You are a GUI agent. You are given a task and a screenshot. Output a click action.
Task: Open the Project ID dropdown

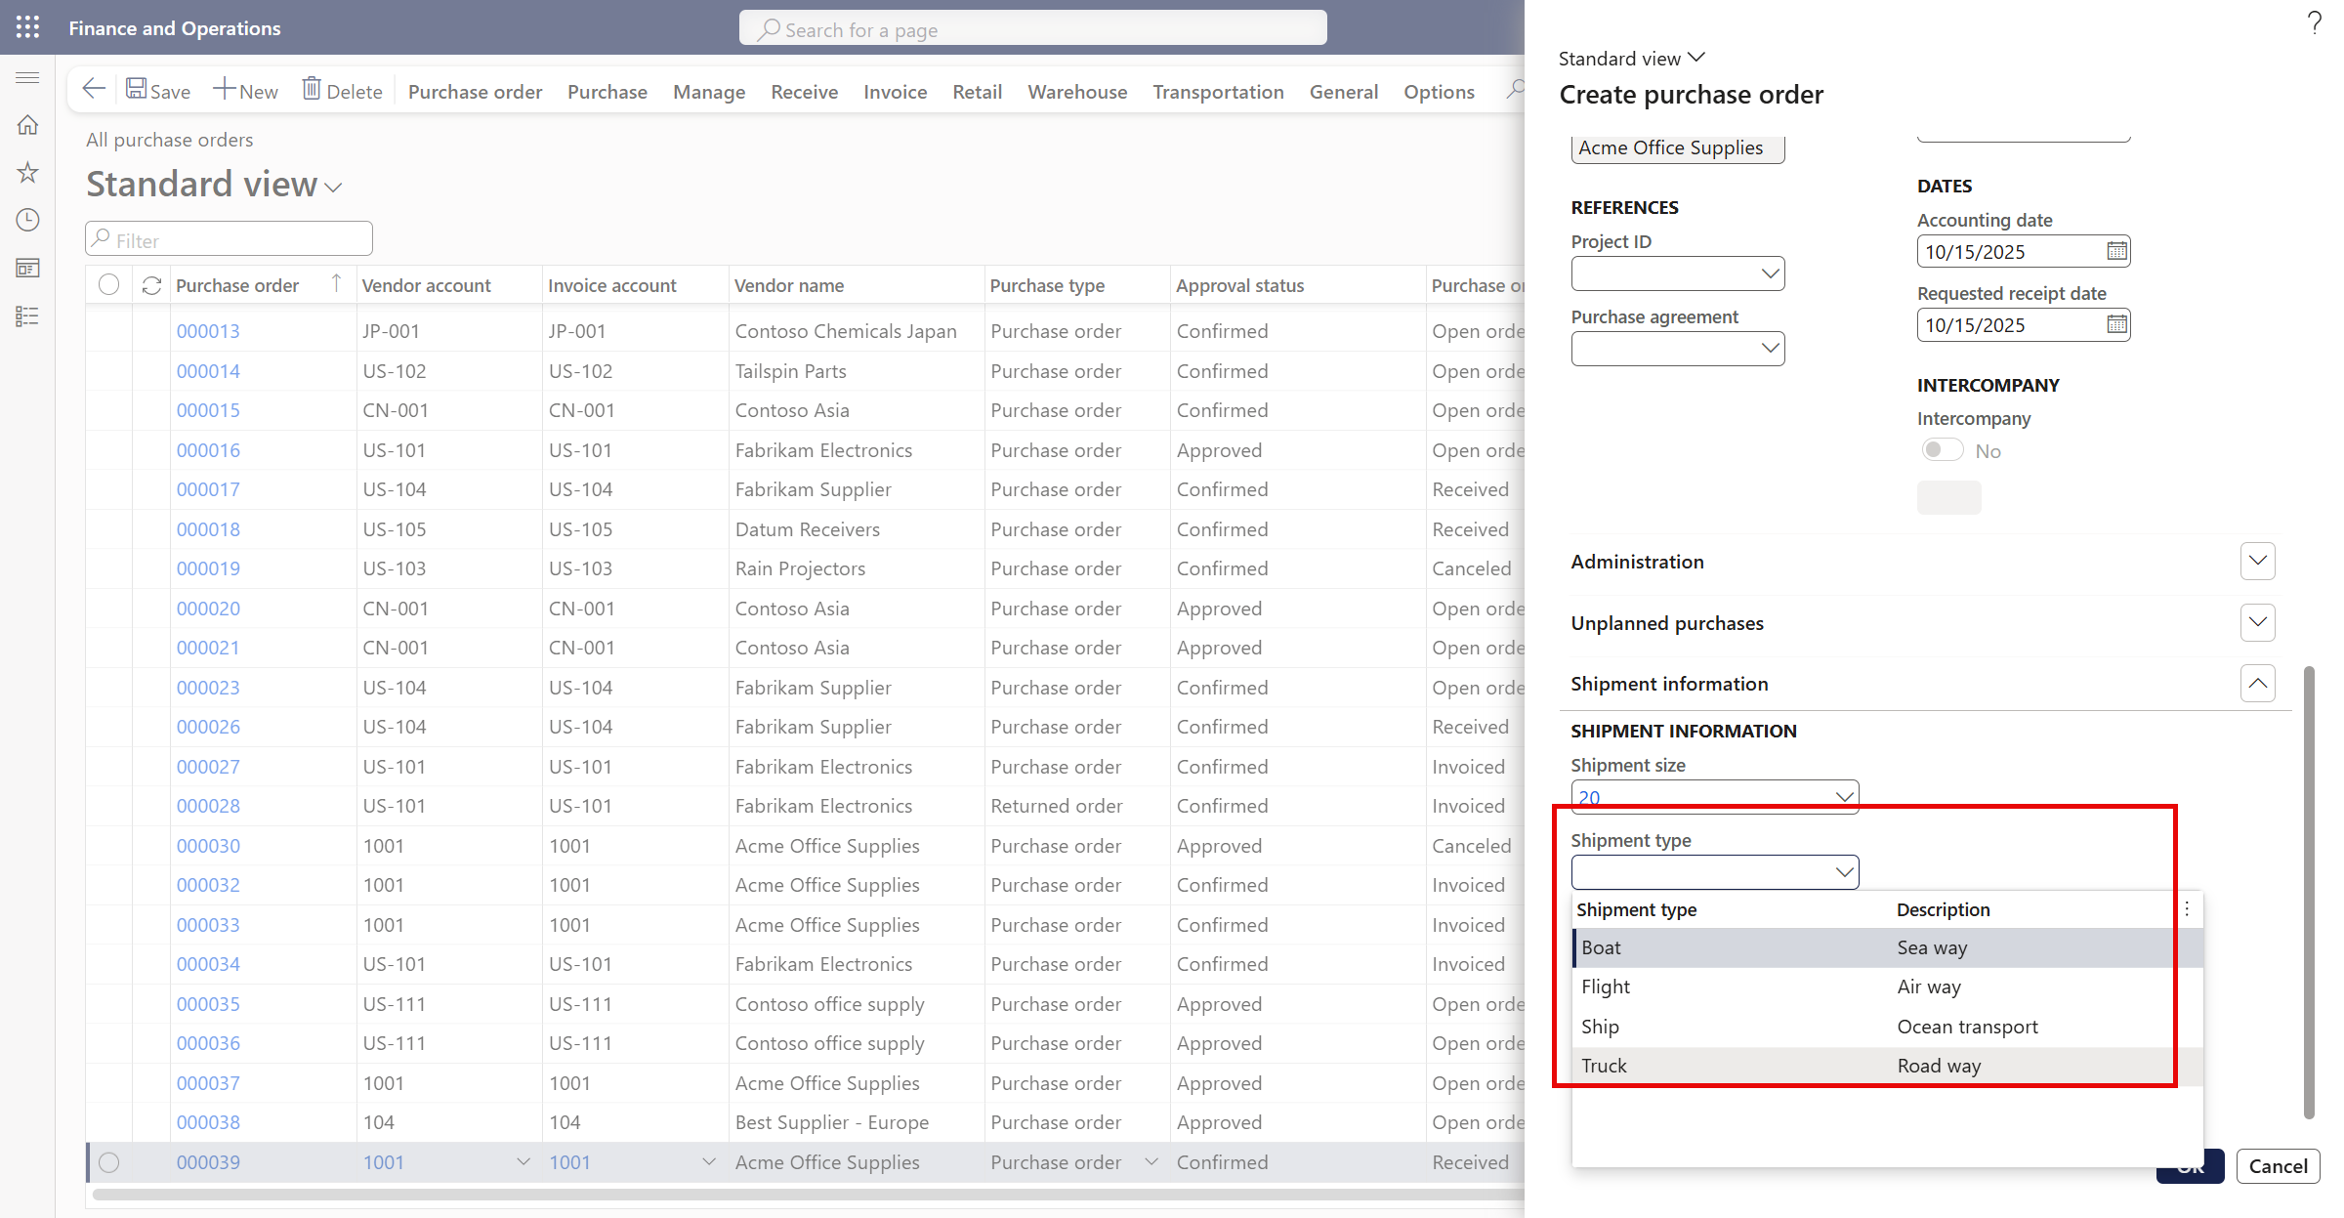pos(1770,273)
